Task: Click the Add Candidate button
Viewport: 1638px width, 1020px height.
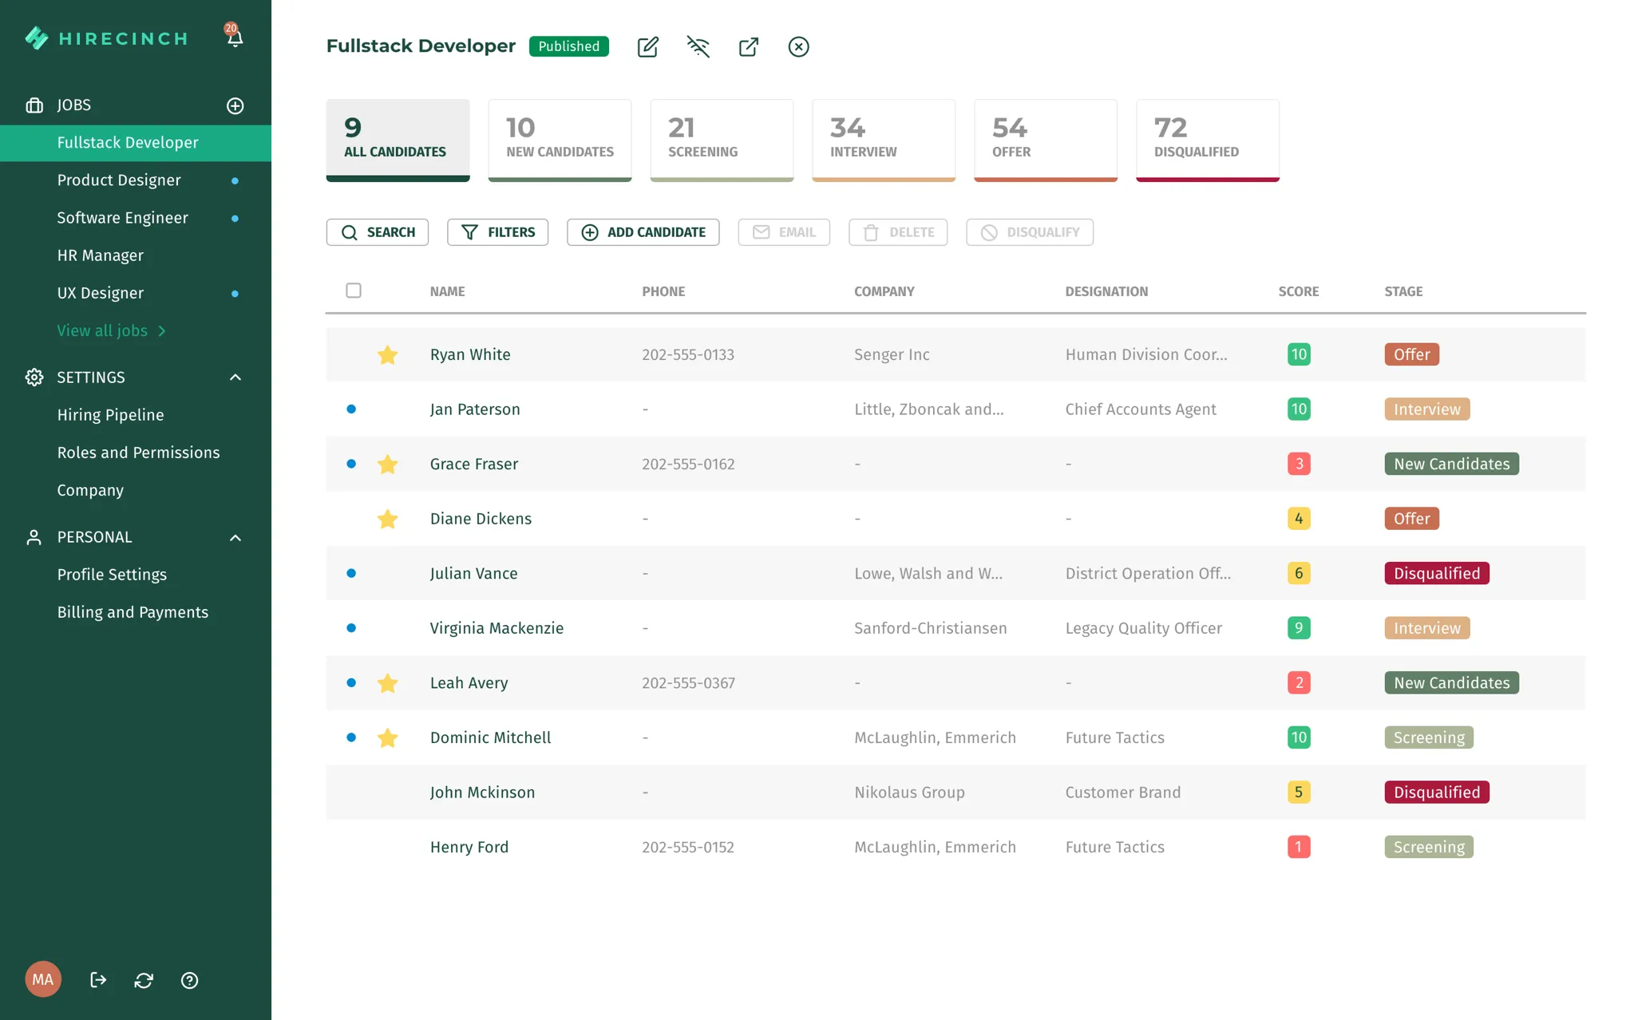Action: pos(643,232)
